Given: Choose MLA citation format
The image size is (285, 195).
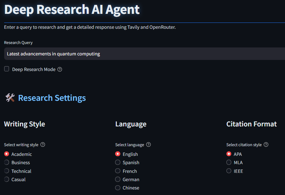Looking at the screenshot, I should [229, 162].
